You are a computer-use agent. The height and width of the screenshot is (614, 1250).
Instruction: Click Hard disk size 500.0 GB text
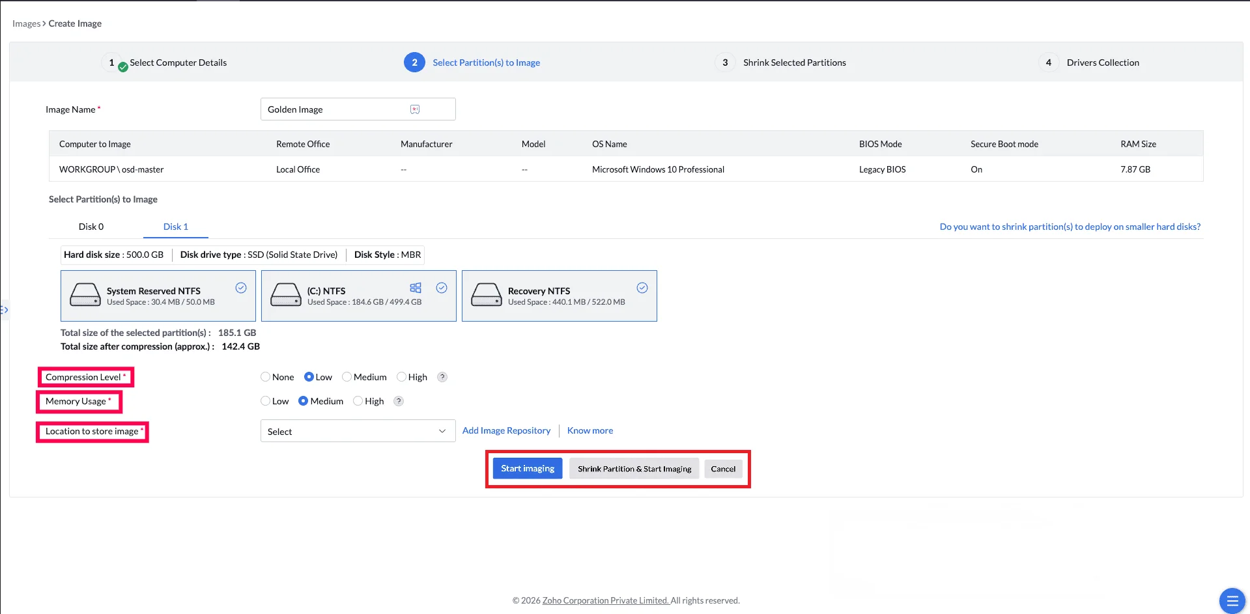(113, 255)
